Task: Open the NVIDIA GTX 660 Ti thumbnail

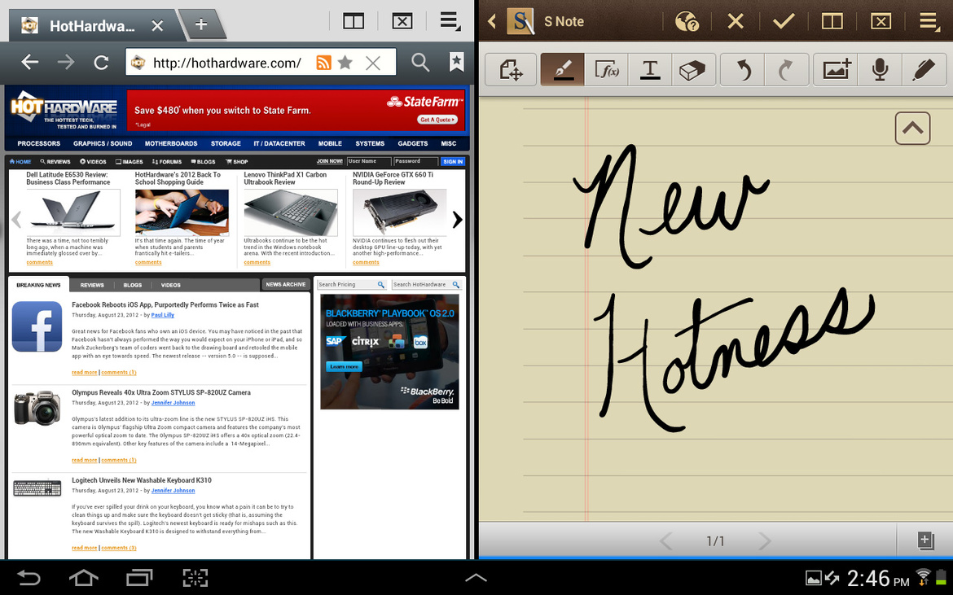Action: [x=400, y=212]
